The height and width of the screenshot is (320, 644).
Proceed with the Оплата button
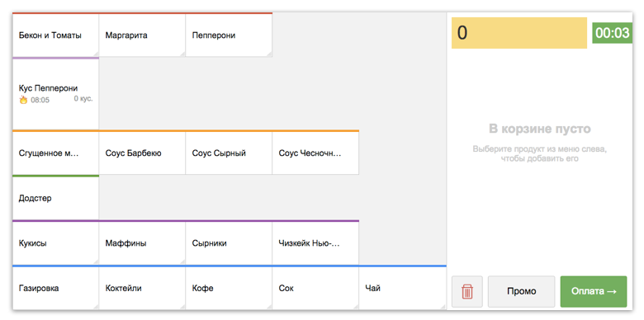594,292
